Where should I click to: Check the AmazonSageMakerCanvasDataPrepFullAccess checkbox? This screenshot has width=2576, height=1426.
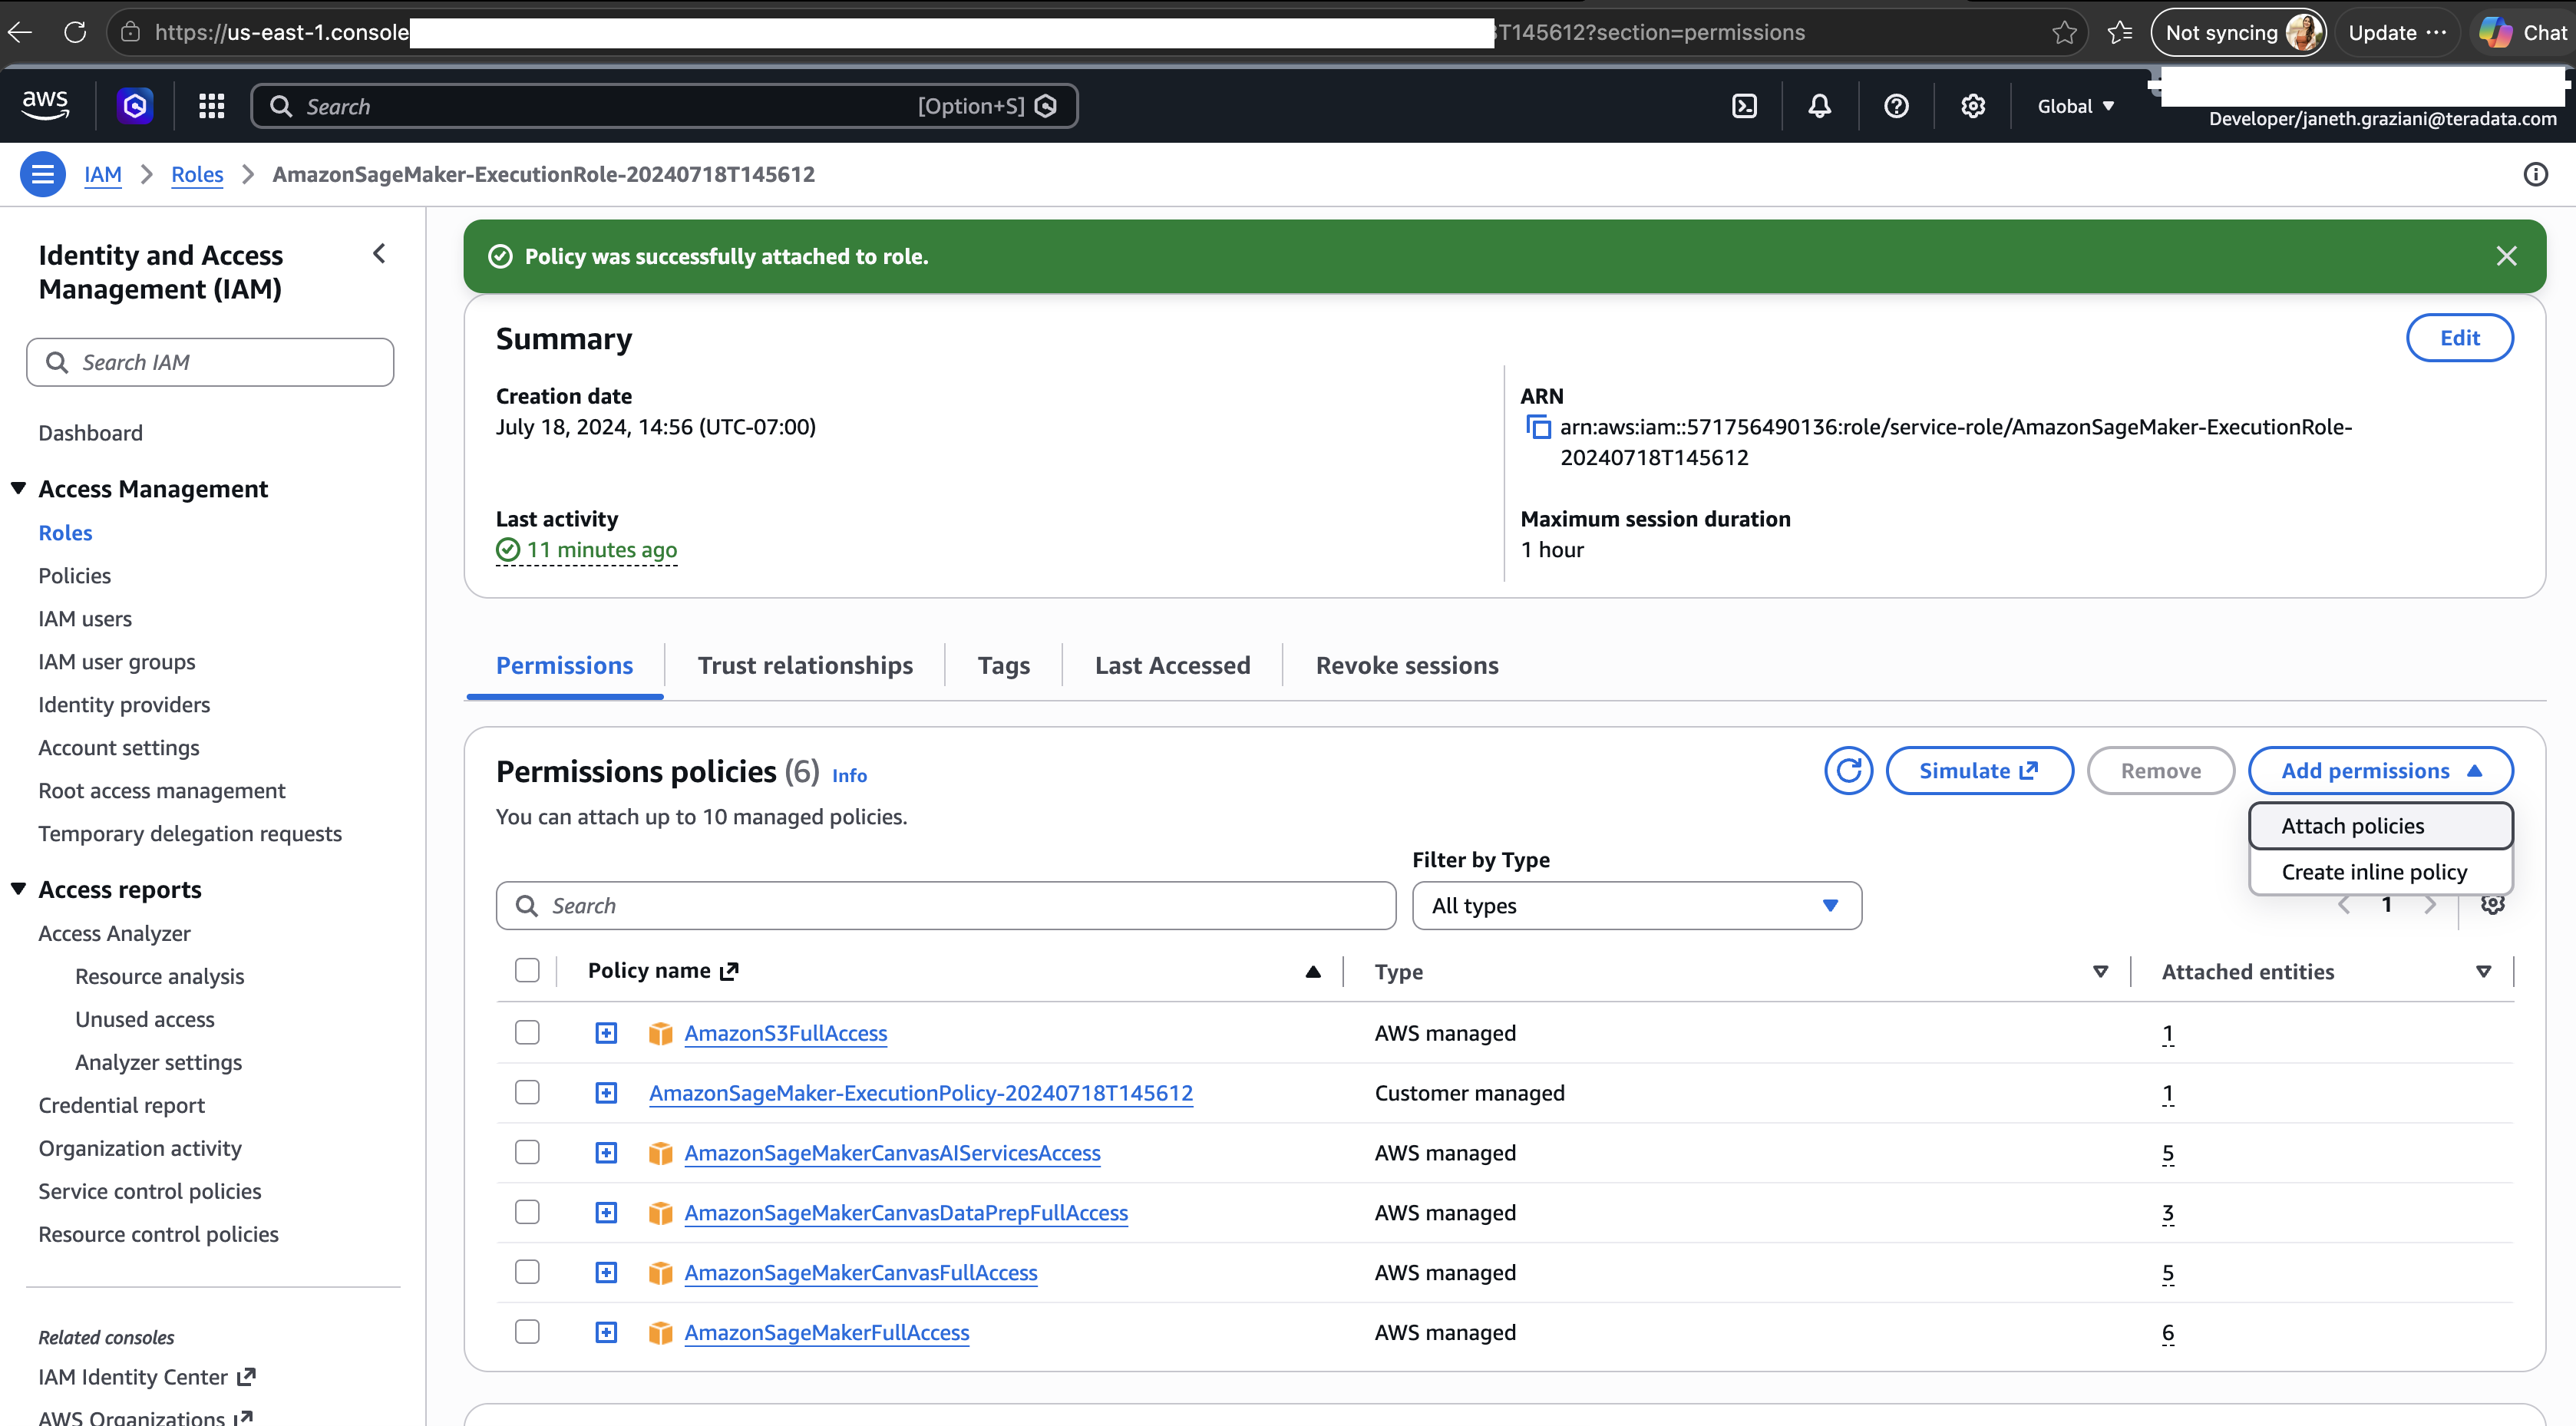tap(527, 1212)
